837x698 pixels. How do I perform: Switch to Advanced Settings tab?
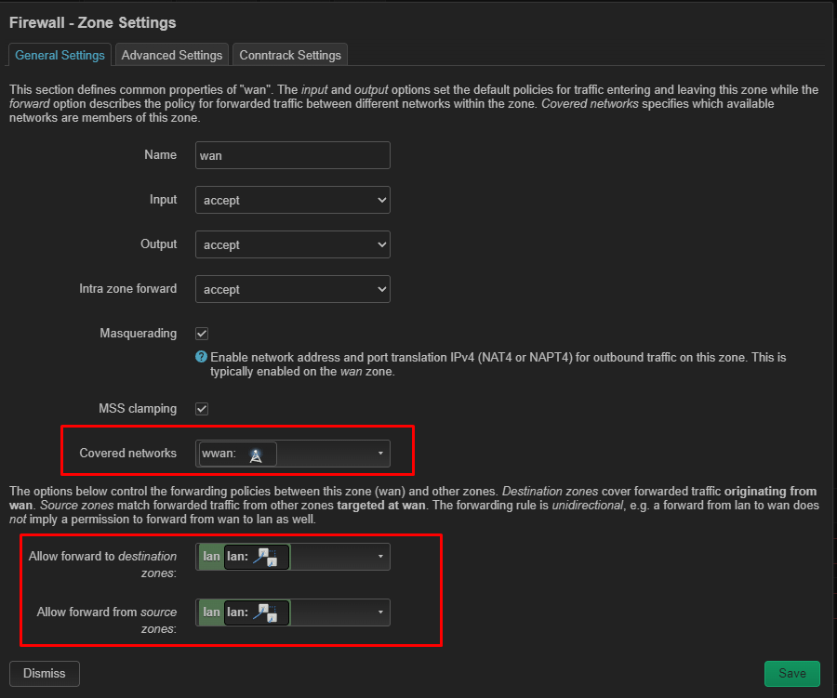pyautogui.click(x=172, y=55)
